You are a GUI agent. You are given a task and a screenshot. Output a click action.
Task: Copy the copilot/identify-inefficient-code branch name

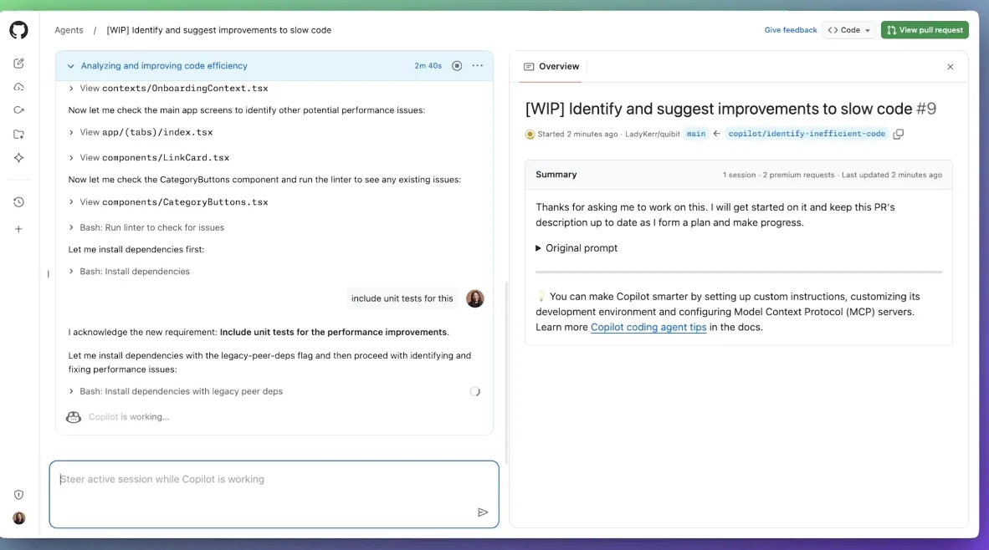(x=899, y=134)
